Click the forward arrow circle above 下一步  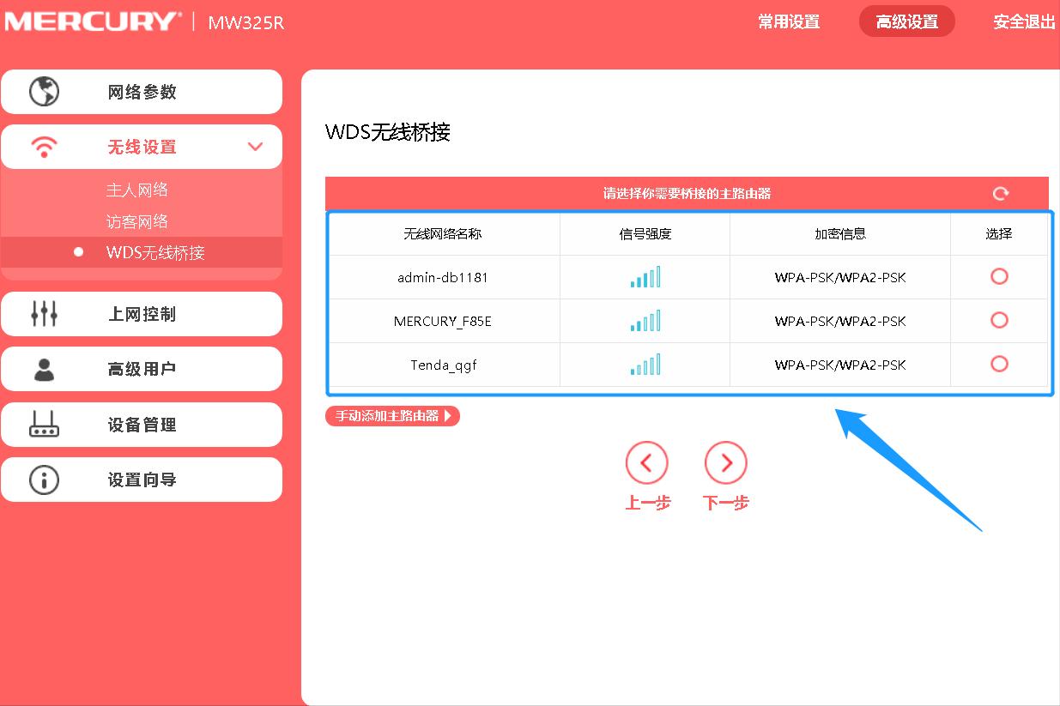pyautogui.click(x=725, y=462)
